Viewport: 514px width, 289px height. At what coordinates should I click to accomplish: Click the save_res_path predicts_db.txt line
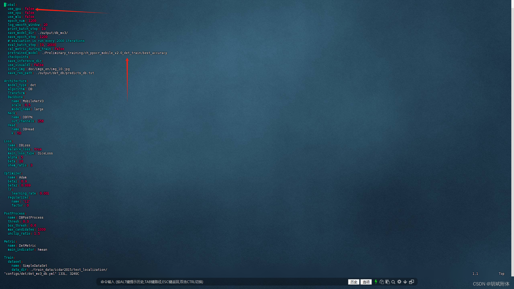click(x=51, y=73)
